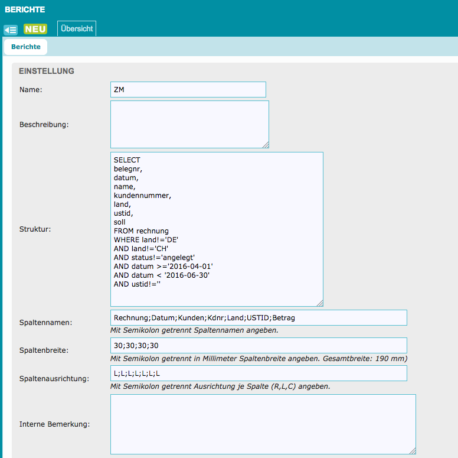Click inside the Struktur SQL text area
The image size is (458, 458).
pyautogui.click(x=217, y=229)
